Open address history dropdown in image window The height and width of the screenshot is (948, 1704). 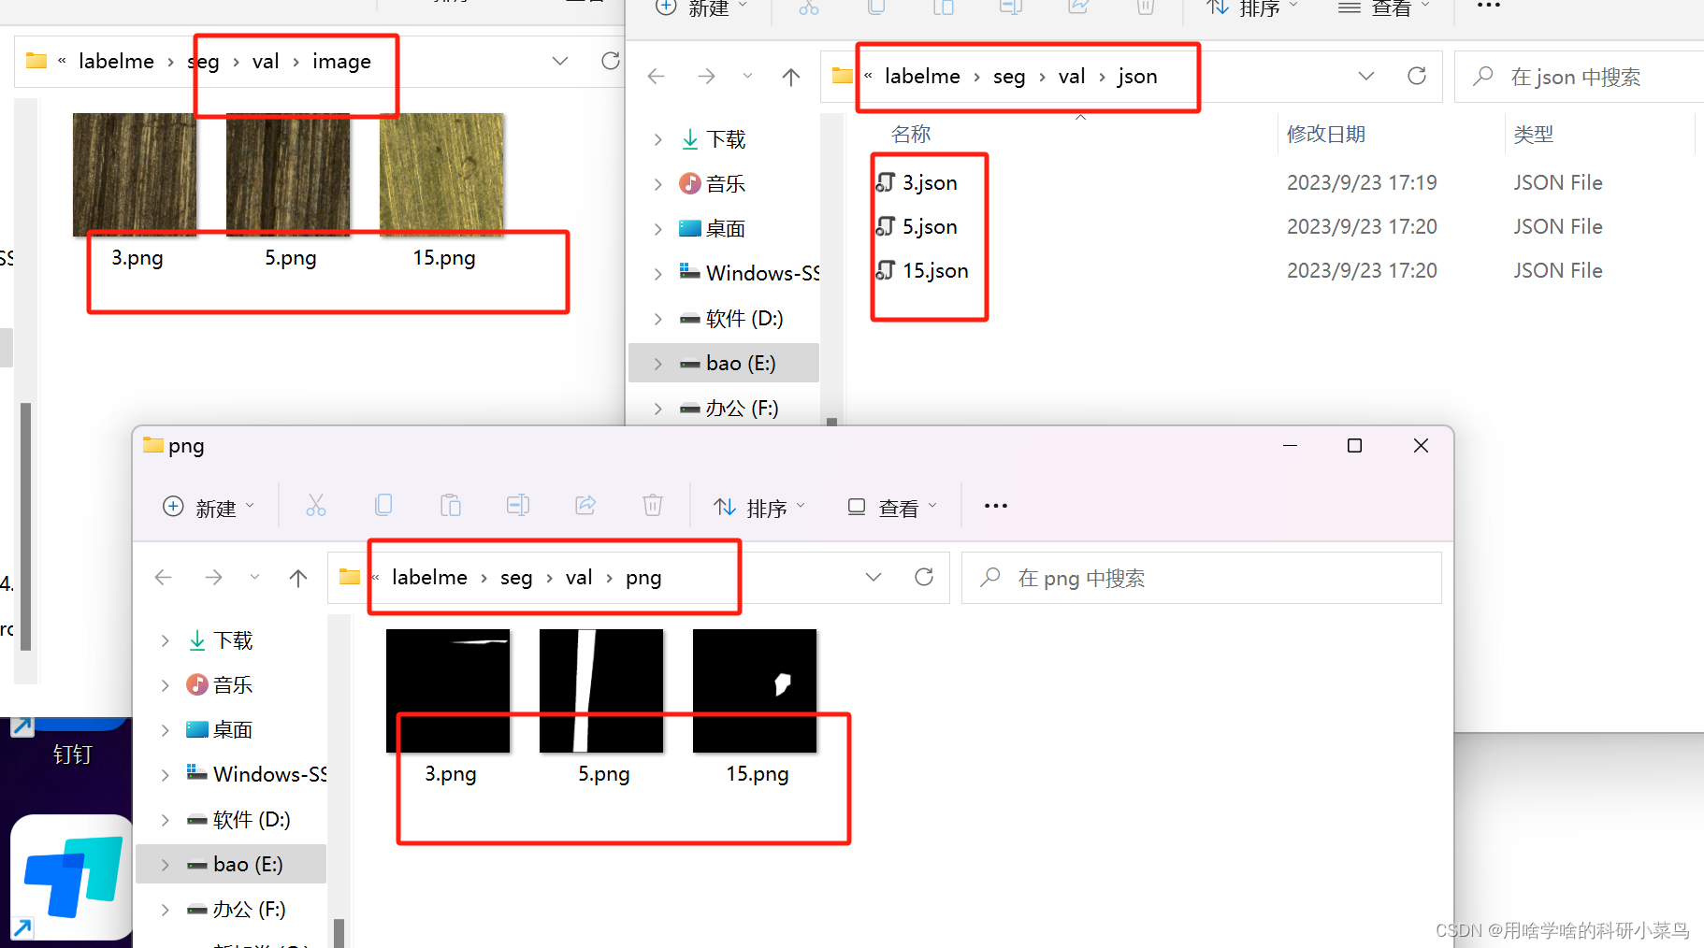(x=560, y=61)
